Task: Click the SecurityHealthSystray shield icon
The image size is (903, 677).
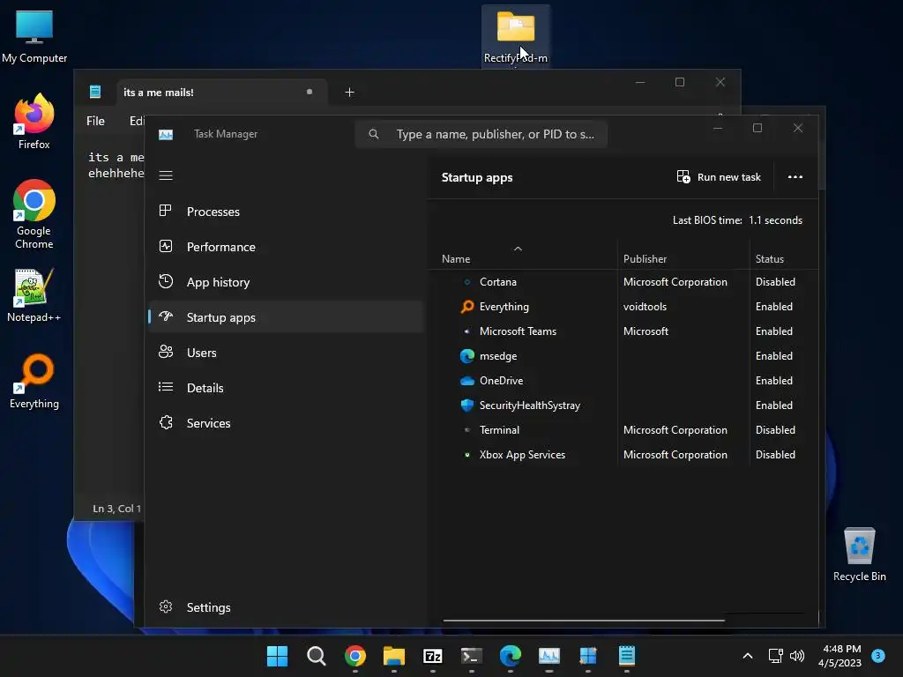Action: click(467, 405)
